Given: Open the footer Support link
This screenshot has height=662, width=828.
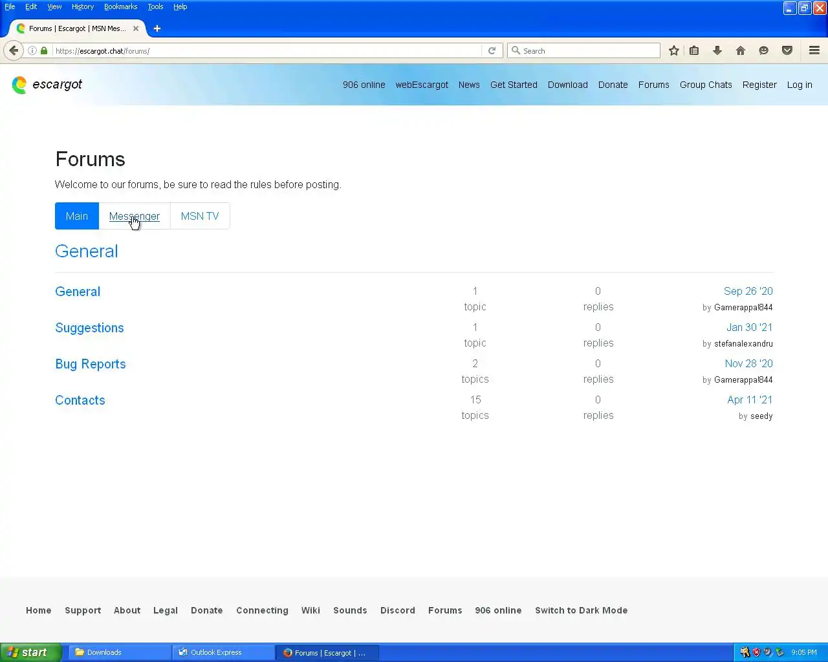Looking at the screenshot, I should (x=83, y=610).
